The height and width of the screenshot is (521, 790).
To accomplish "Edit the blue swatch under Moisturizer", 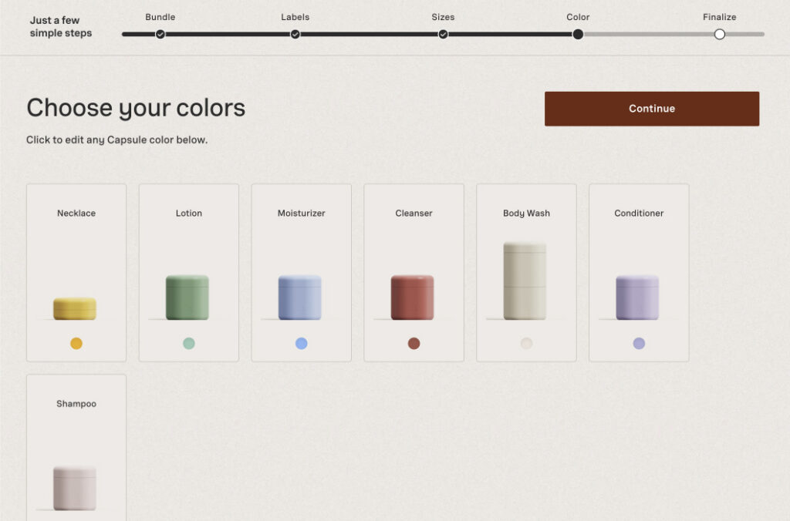I will point(302,344).
